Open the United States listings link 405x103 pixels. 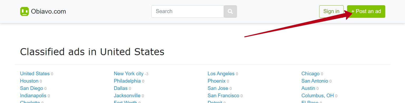click(35, 74)
